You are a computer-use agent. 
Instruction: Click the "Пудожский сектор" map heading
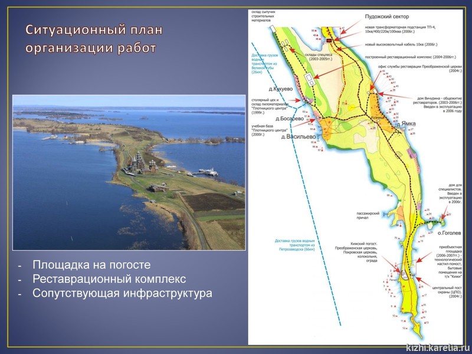tap(387, 17)
